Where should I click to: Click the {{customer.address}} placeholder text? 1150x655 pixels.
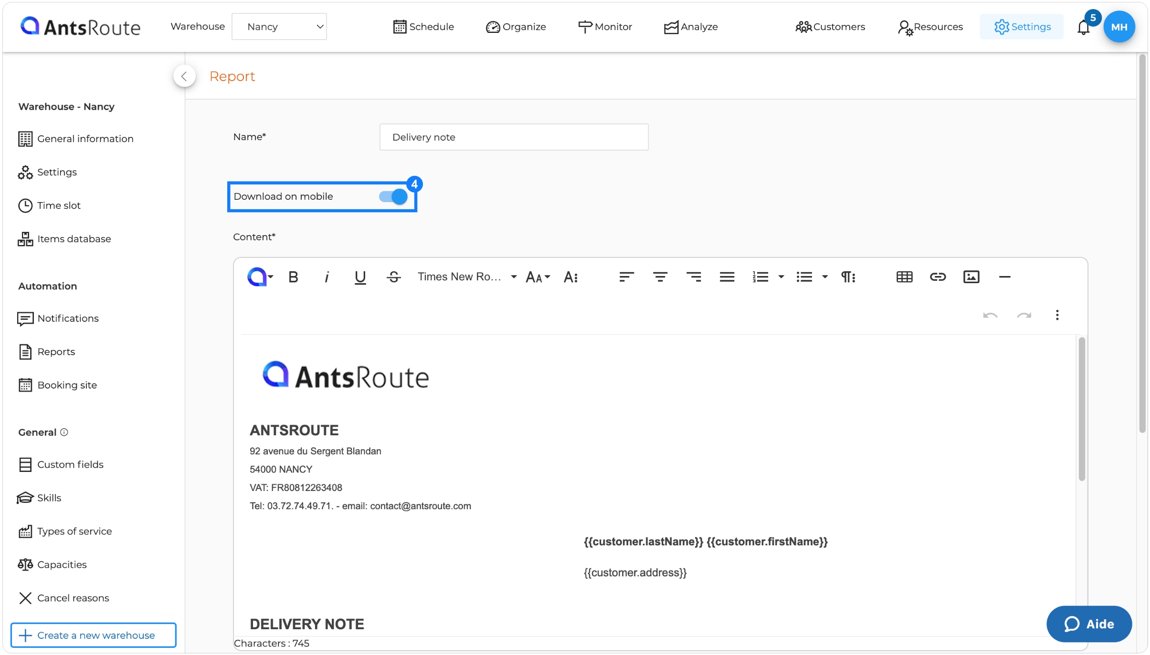coord(635,573)
